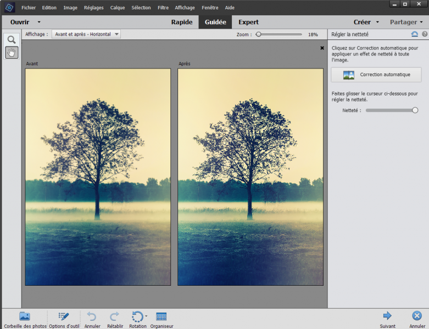Open help for Régler la netteté

click(x=424, y=35)
